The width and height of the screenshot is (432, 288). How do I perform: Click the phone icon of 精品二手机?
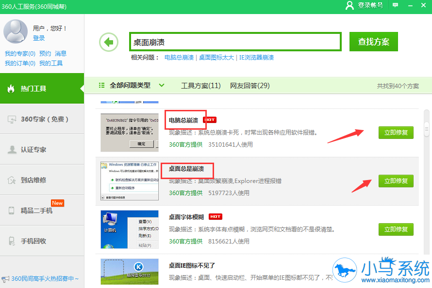(x=11, y=211)
